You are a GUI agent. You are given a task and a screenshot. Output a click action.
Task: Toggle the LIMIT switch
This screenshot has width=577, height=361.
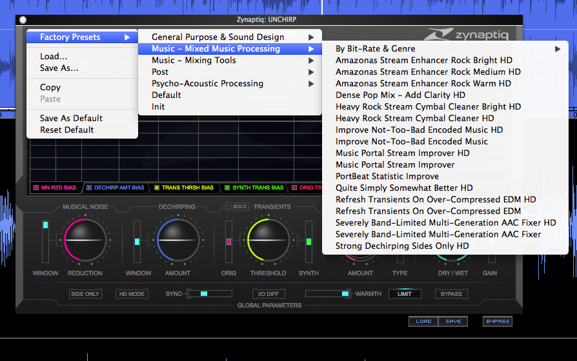[x=405, y=294]
